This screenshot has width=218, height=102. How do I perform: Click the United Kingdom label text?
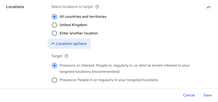tap(73, 25)
